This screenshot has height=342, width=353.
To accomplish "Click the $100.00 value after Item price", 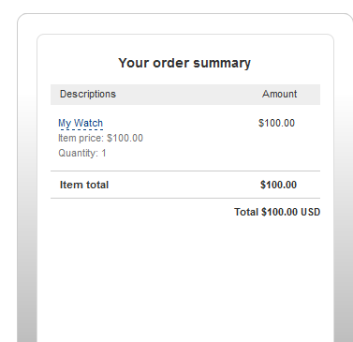I will tap(125, 138).
